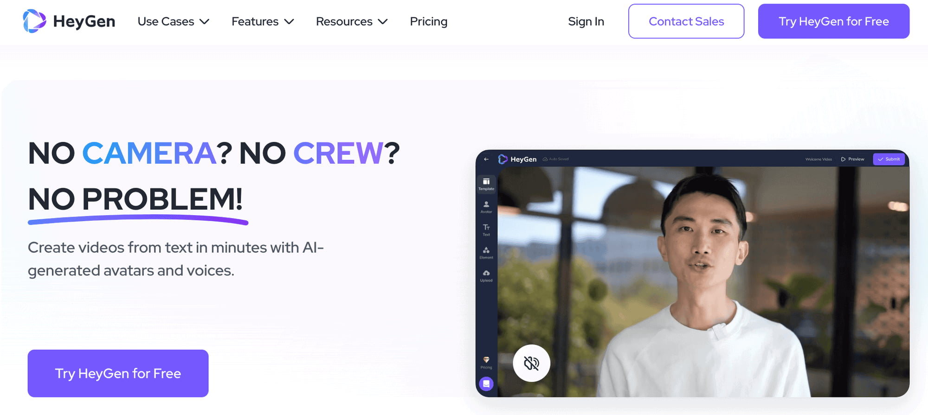Expand the Features dropdown menu
This screenshot has width=928, height=415.
pyautogui.click(x=263, y=21)
